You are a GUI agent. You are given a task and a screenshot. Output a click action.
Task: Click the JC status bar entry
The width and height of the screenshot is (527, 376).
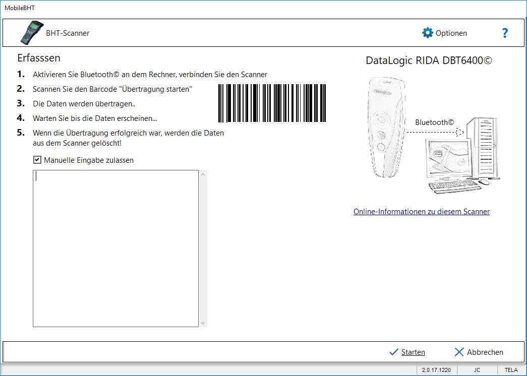tap(477, 370)
